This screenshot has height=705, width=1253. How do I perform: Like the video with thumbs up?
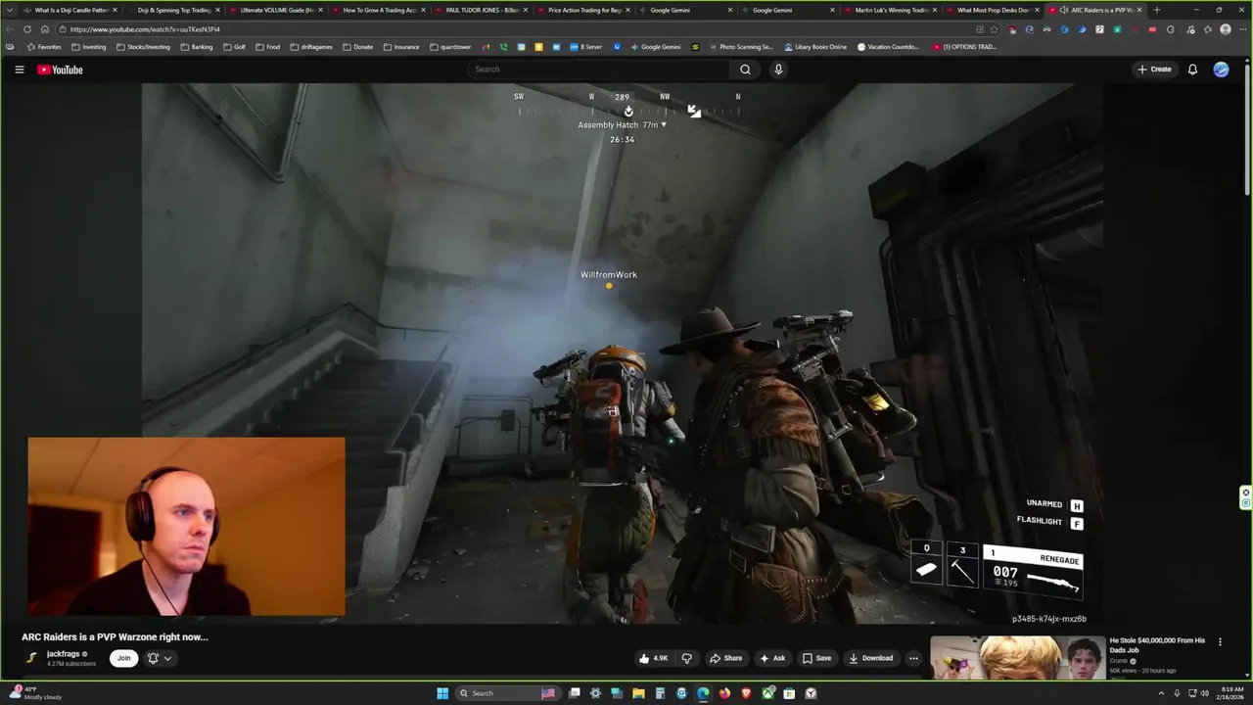653,658
